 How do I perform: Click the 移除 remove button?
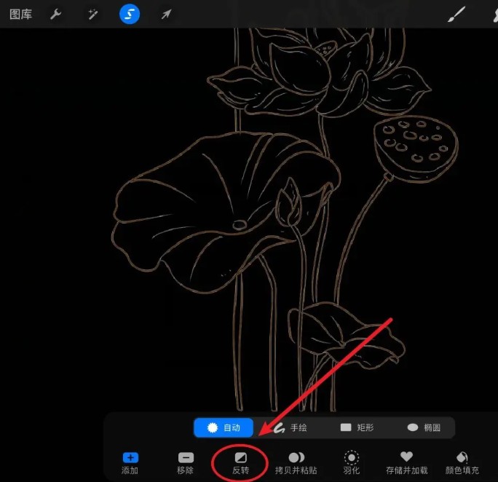point(186,463)
